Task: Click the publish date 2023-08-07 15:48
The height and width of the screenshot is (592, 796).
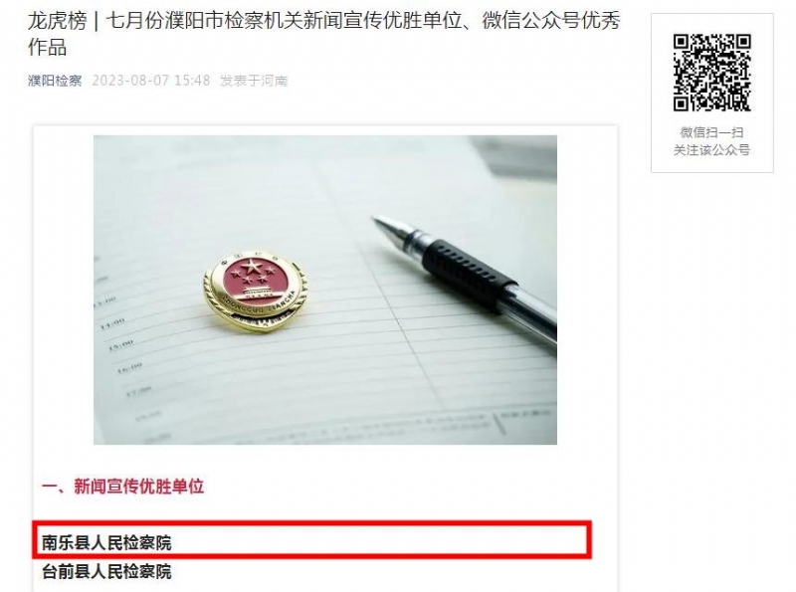Action: click(x=151, y=81)
